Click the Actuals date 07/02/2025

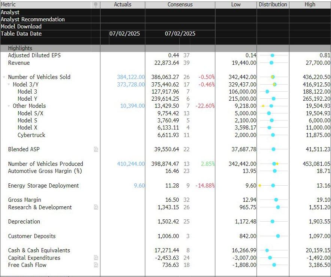[125, 34]
